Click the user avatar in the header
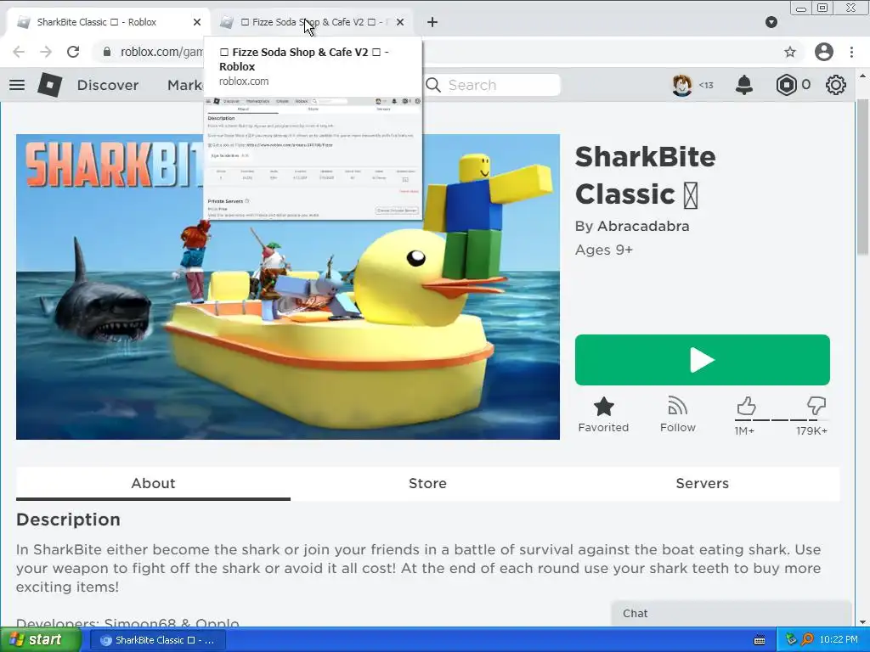 click(682, 85)
